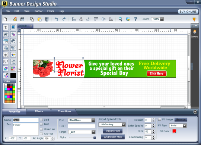Copy selected object toolbar icon
The image size is (201, 145).
point(32,19)
